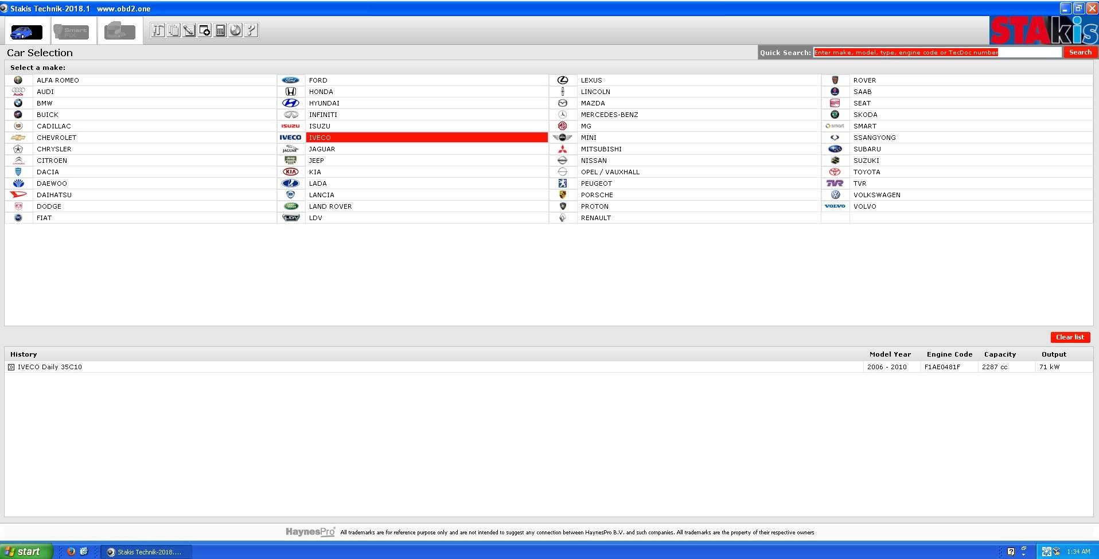Open the question mark help icon
The width and height of the screenshot is (1099, 559).
(251, 30)
